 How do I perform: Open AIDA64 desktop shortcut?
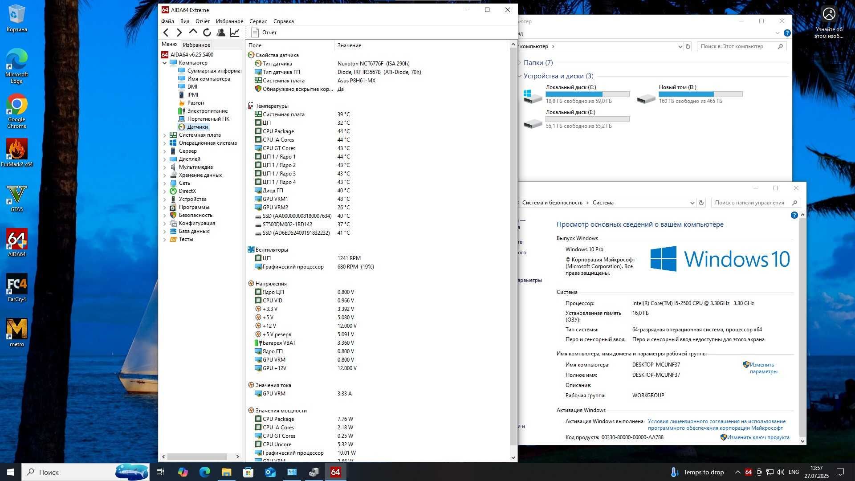(16, 243)
